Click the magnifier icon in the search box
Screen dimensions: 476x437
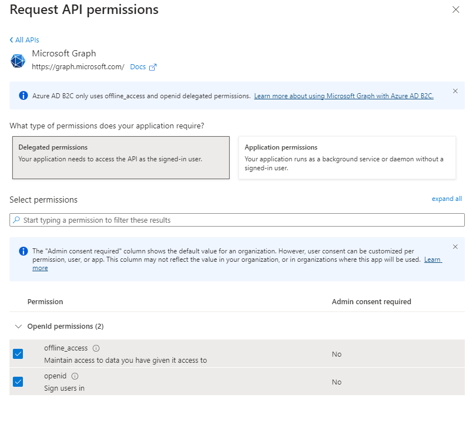tap(16, 219)
